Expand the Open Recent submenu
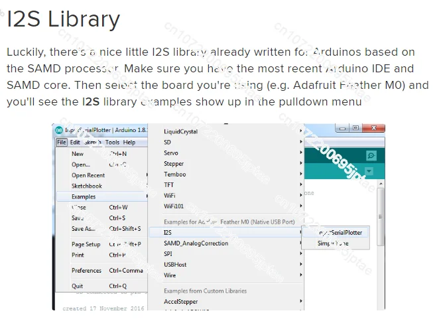The image size is (437, 327). 101,175
